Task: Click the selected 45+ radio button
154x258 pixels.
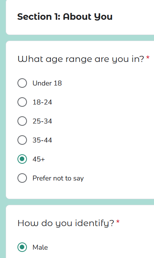Action: click(22, 159)
